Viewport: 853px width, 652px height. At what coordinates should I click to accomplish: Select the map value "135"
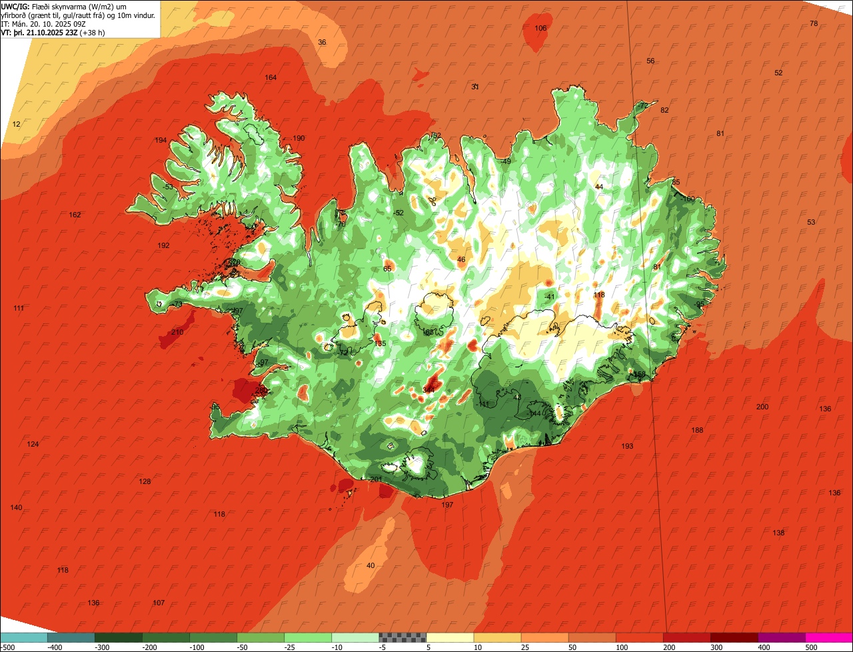click(380, 343)
